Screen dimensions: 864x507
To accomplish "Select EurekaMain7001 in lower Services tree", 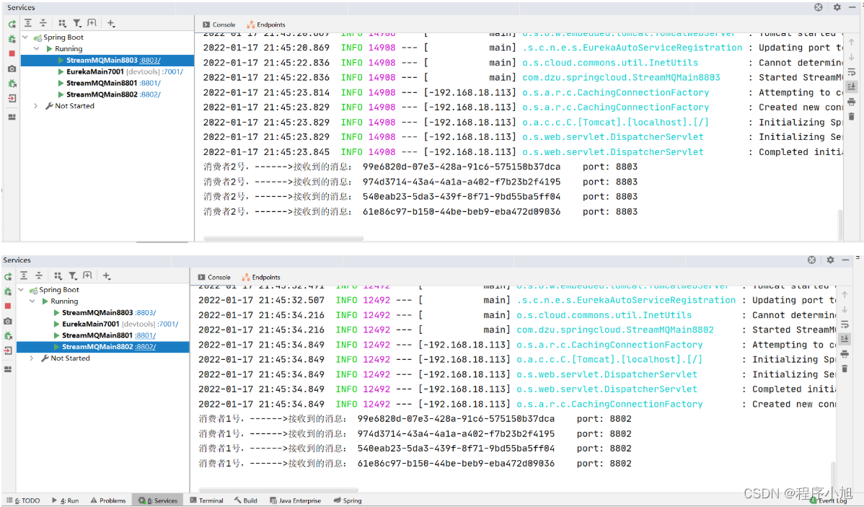I will [90, 324].
